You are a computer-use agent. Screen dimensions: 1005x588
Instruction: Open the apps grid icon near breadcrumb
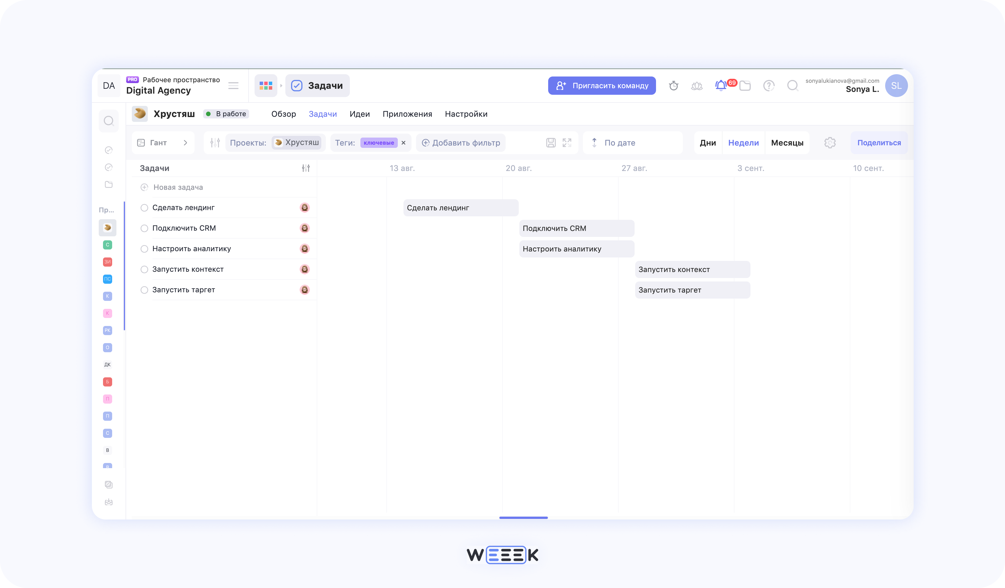click(x=266, y=85)
